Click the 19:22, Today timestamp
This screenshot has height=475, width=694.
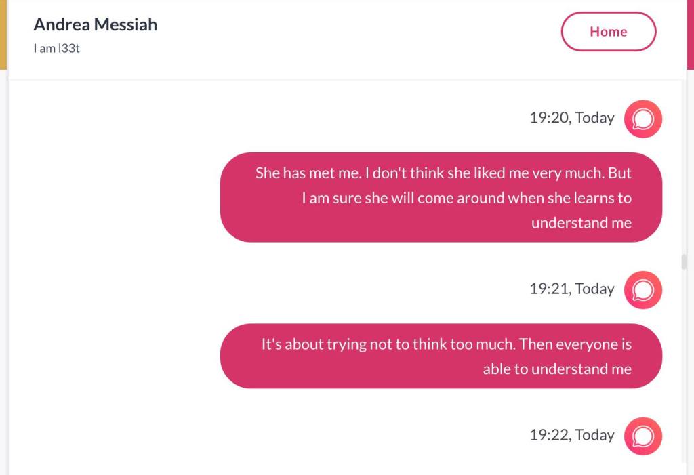(x=571, y=435)
